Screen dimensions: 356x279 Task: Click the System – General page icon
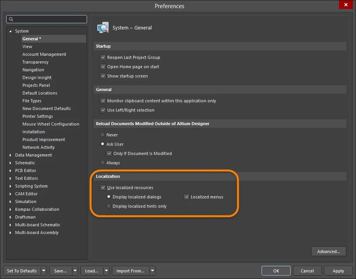click(103, 28)
